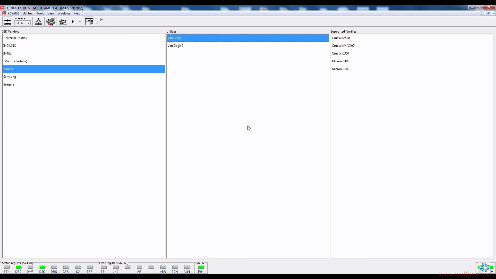Open the Tools menu
496x279 pixels.
pos(40,13)
